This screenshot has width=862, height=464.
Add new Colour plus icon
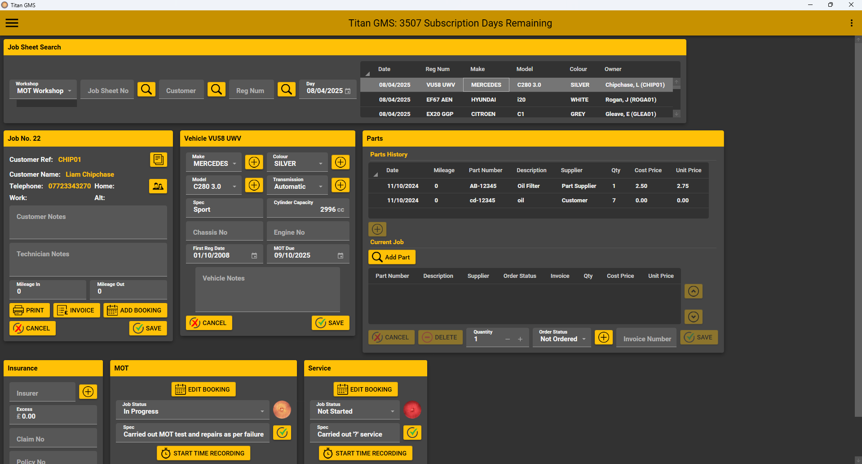pos(340,162)
